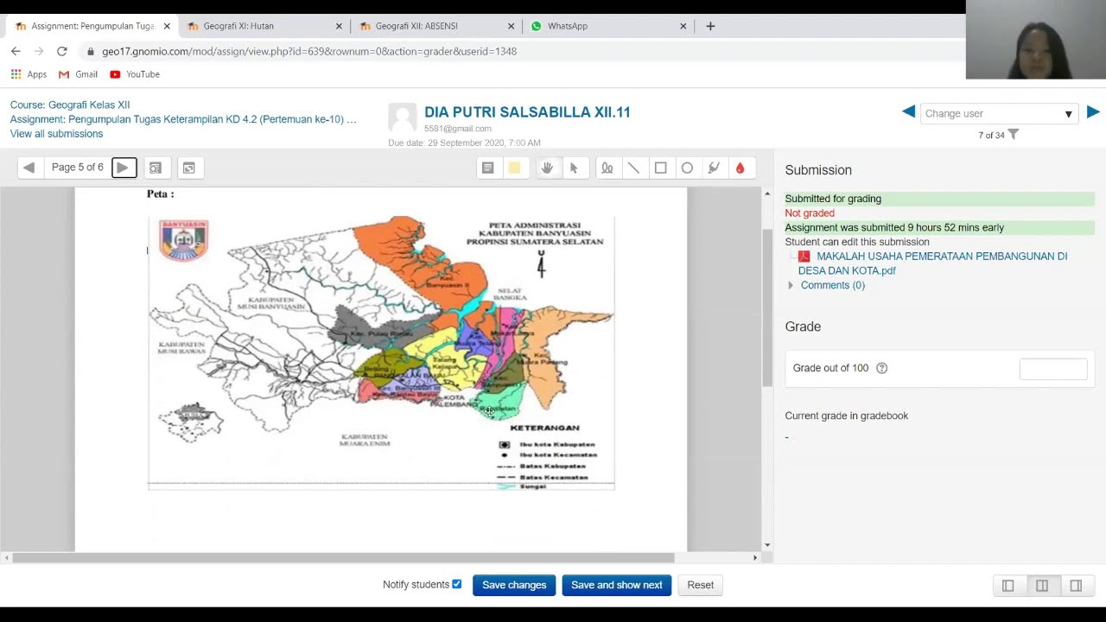Go to the next student submission
The height and width of the screenshot is (622, 1106).
(1093, 111)
